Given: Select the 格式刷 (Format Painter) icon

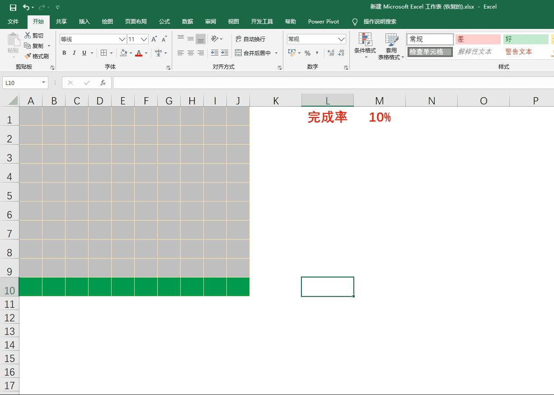Looking at the screenshot, I should (x=38, y=56).
